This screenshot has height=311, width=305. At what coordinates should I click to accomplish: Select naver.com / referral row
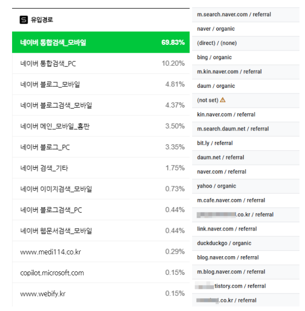[246, 172]
